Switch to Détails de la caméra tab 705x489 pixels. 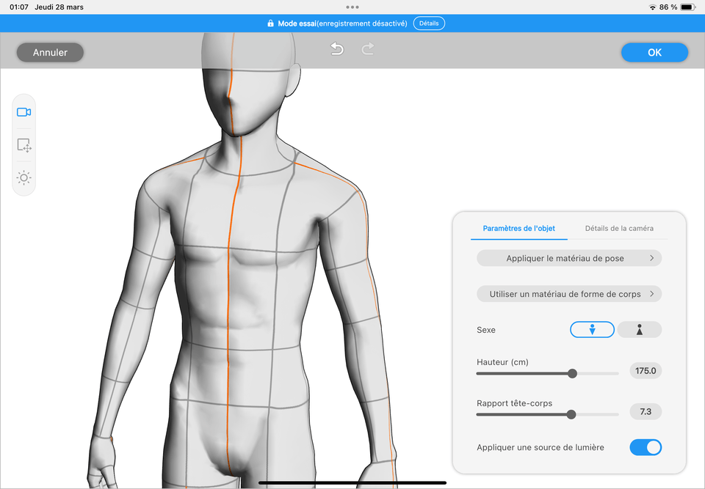619,228
